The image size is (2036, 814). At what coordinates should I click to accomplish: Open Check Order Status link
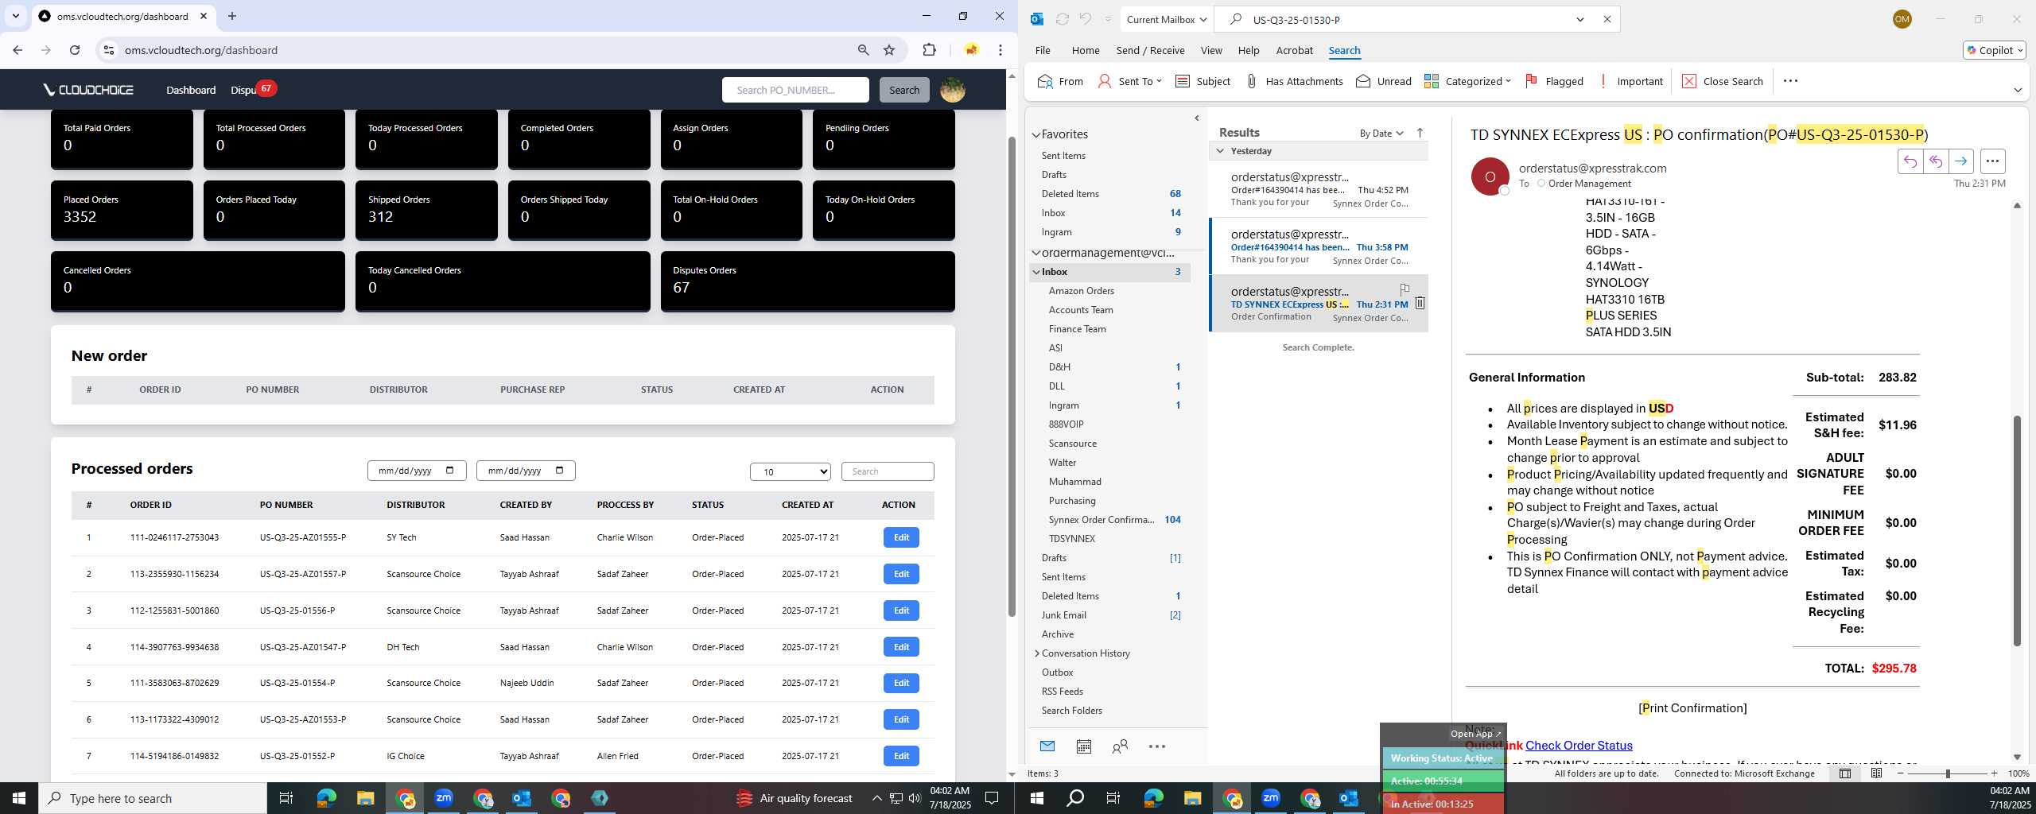point(1579,745)
